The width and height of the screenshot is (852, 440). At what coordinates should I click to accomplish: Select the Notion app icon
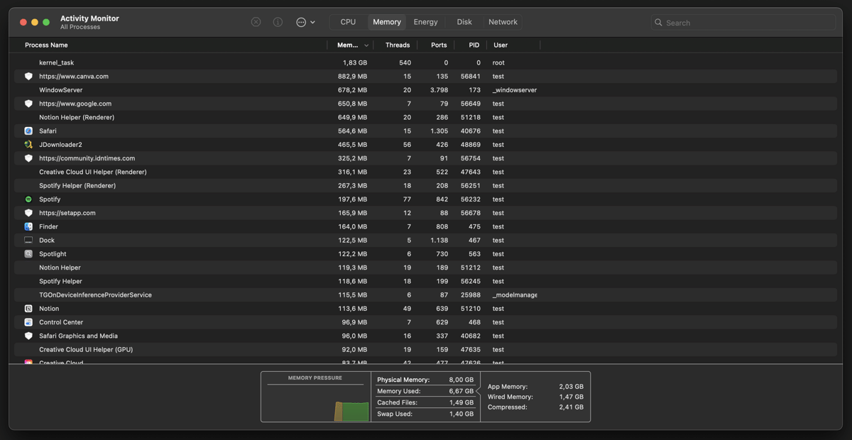pos(28,308)
